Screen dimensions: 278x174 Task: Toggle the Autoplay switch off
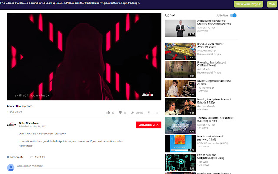[233, 16]
